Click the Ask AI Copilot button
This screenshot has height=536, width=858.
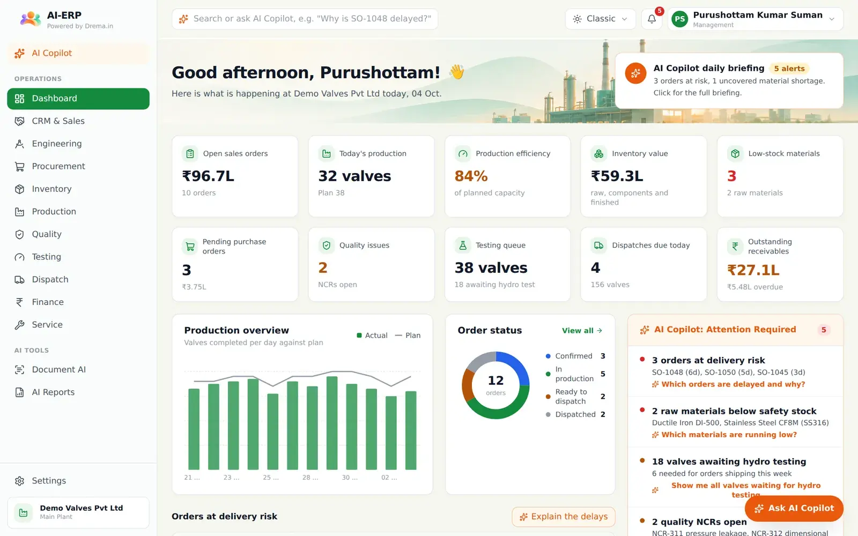tap(794, 508)
